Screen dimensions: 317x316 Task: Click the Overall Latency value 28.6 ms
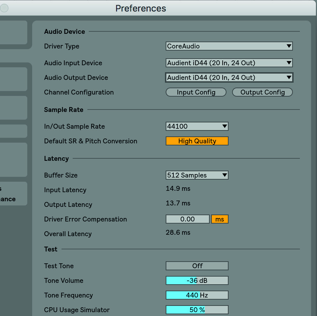coord(178,232)
